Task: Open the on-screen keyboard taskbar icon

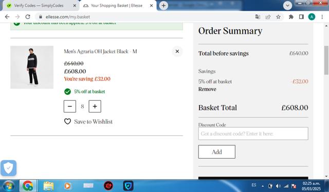Action: tap(88, 185)
